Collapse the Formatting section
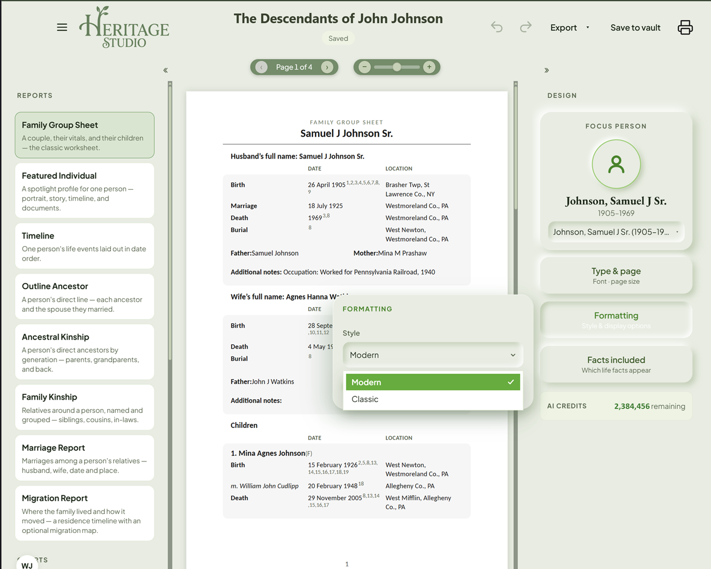 point(616,320)
